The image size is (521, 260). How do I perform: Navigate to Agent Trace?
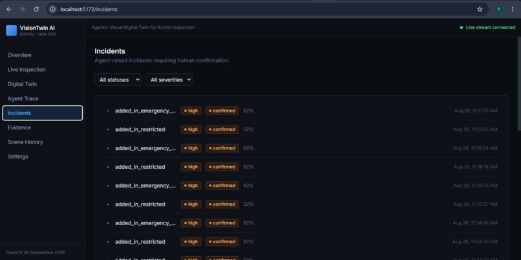tap(43, 99)
